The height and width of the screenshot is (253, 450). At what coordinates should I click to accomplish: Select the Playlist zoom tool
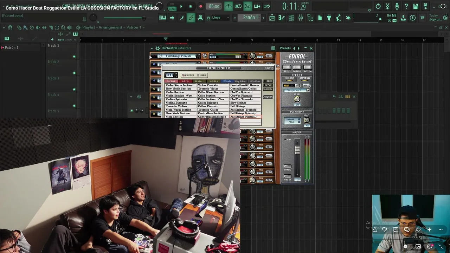[x=63, y=27]
